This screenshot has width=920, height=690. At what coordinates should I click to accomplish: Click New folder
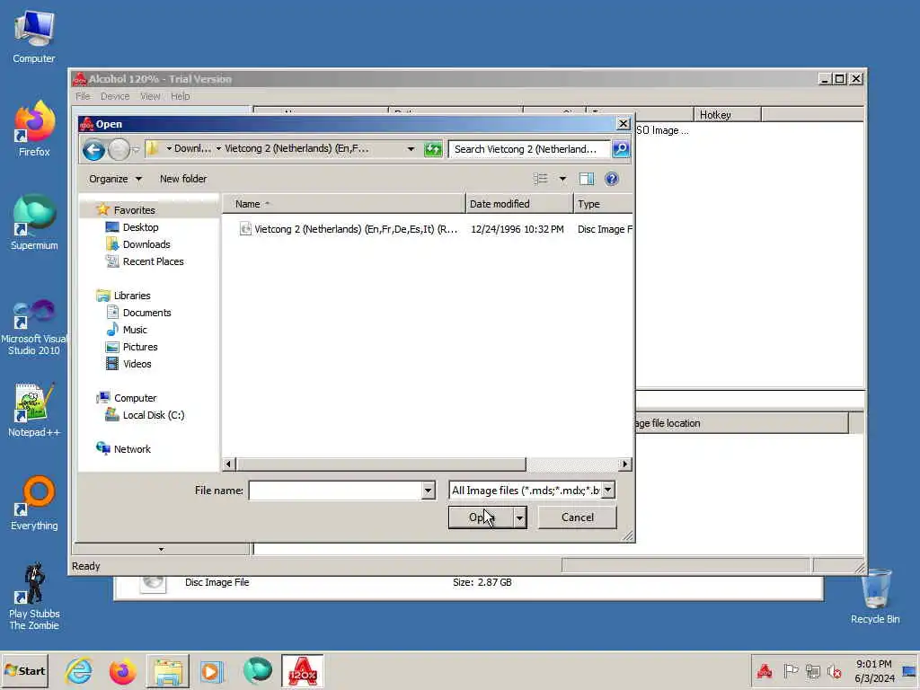tap(183, 179)
